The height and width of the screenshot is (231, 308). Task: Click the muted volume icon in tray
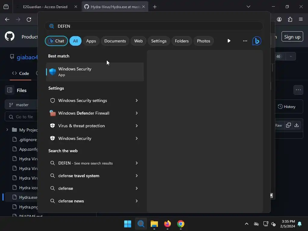(273, 224)
